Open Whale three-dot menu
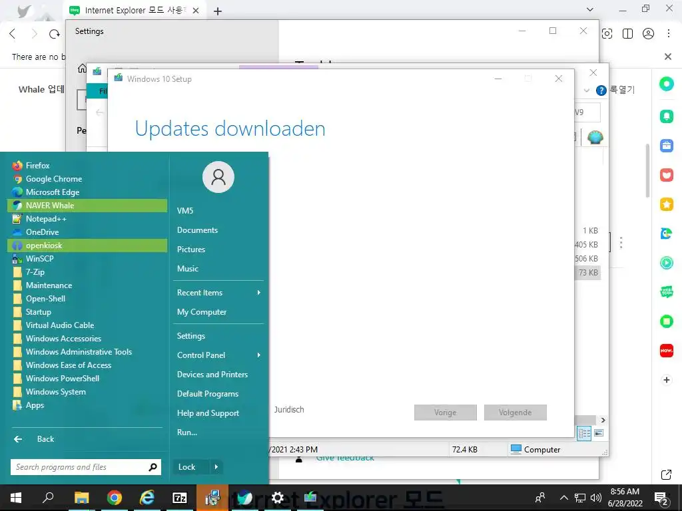Screen dimensions: 682x511 coord(669,34)
